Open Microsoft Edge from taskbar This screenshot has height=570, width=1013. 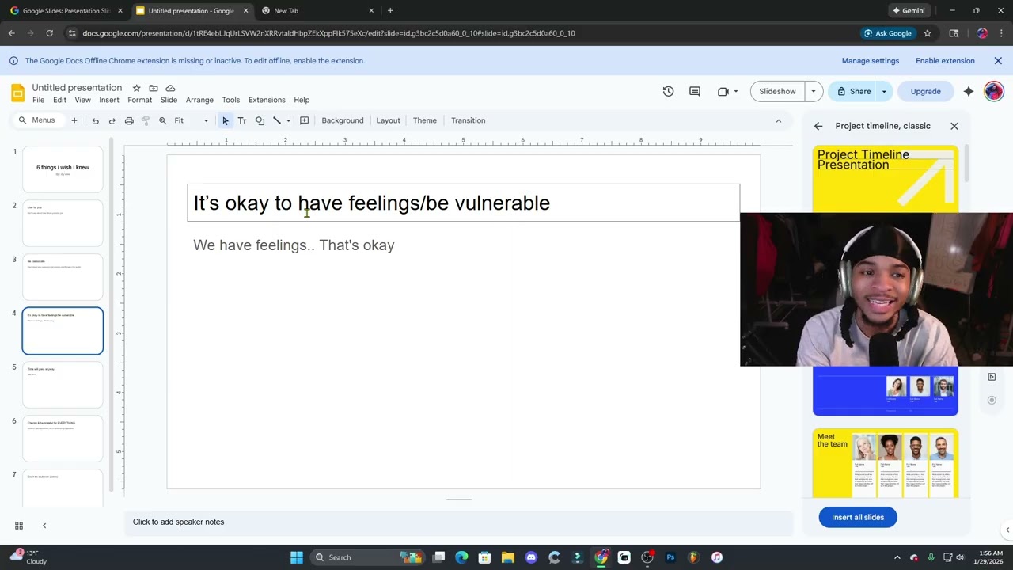pos(461,557)
